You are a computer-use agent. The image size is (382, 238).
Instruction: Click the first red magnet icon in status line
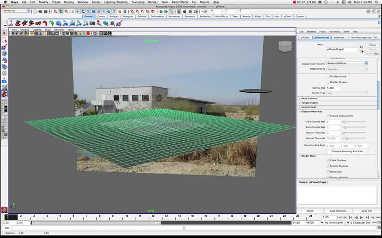pyautogui.click(x=132, y=11)
